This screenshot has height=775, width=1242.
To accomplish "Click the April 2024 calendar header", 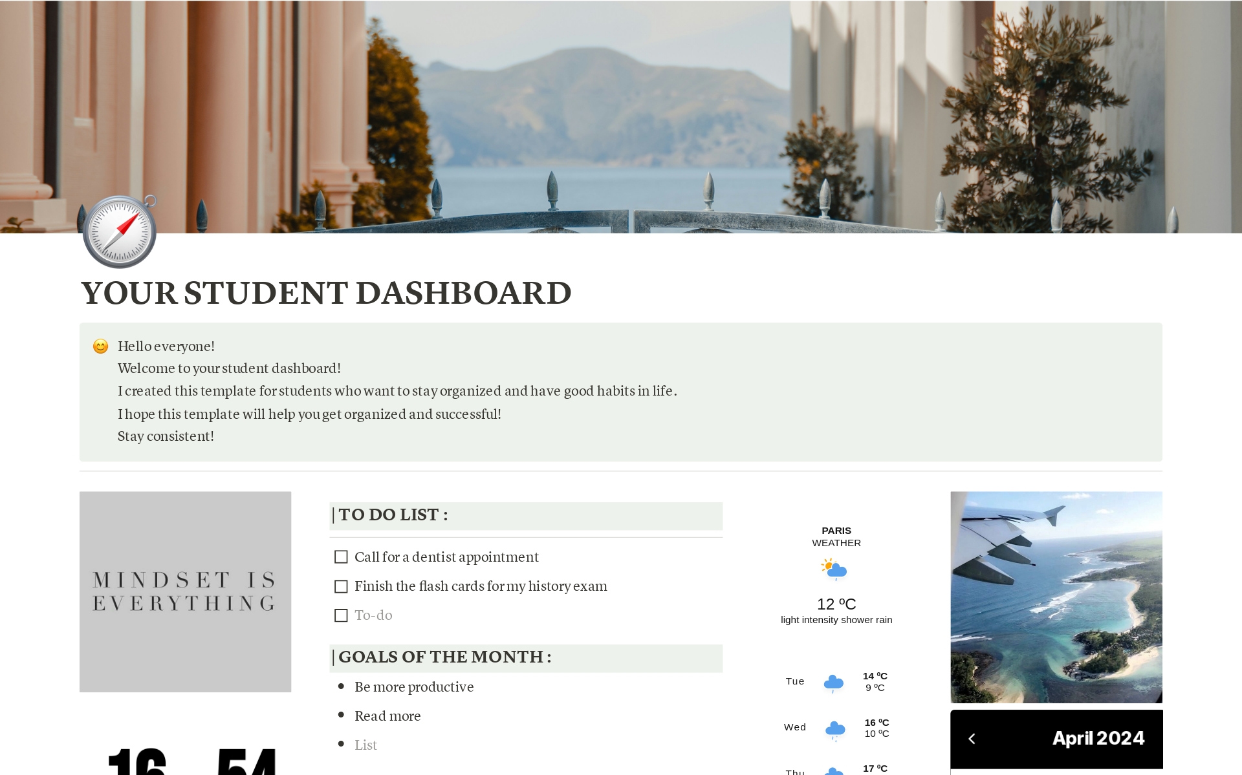I will [1098, 738].
